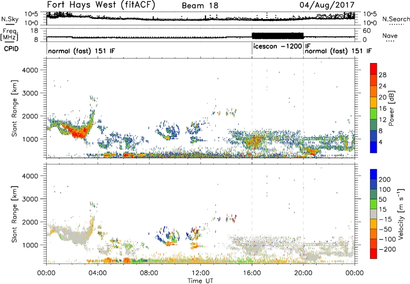Click the 'N.Search' legend label
410x284 pixels.
(396, 19)
